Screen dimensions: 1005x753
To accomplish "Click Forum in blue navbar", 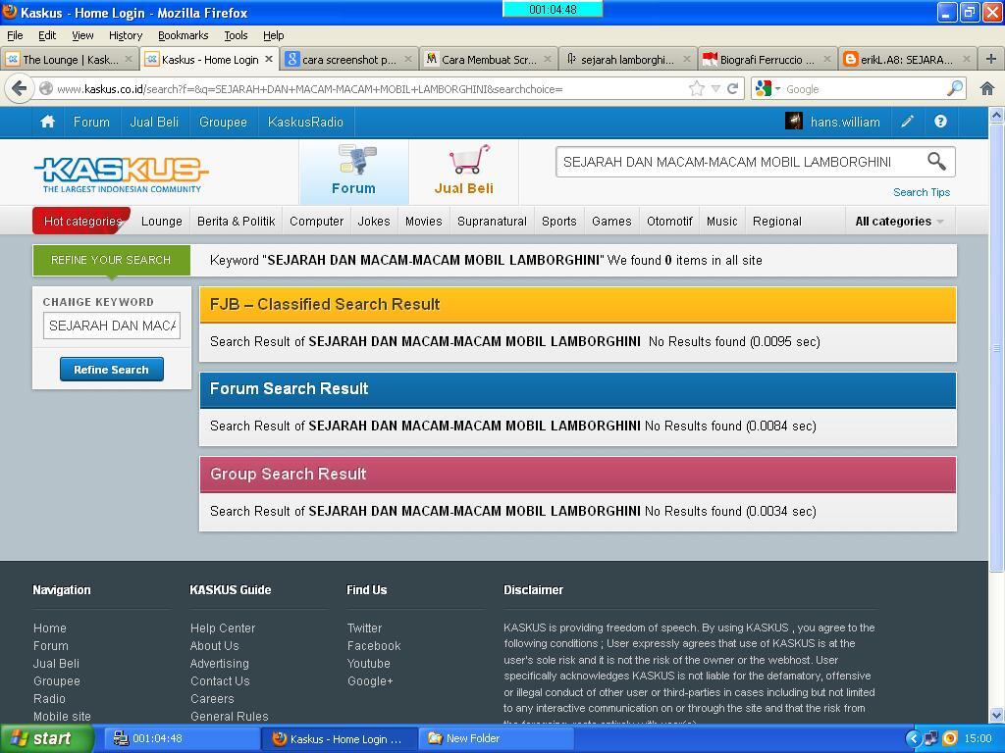I will tap(91, 122).
